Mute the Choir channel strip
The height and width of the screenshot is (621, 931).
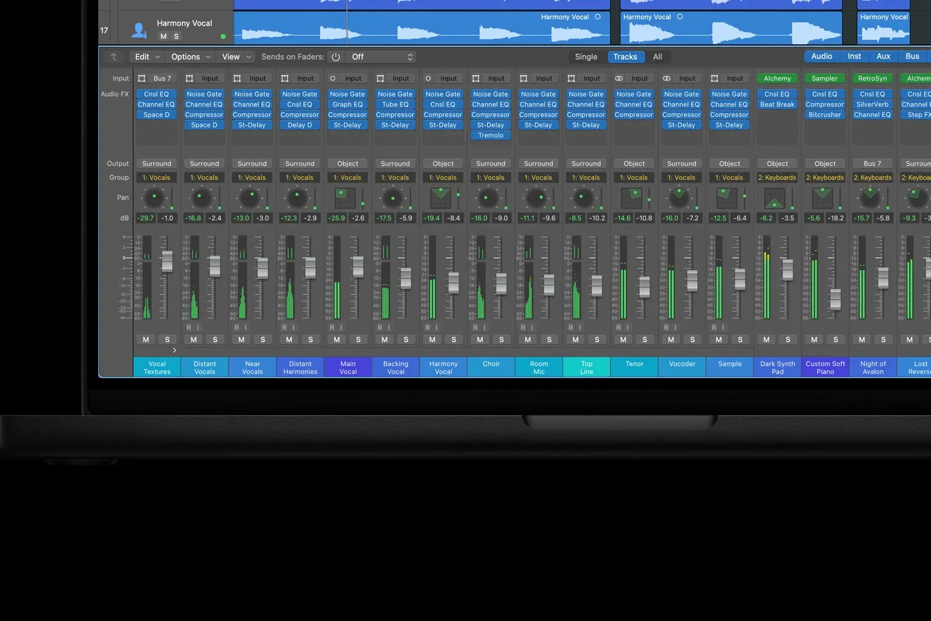480,340
